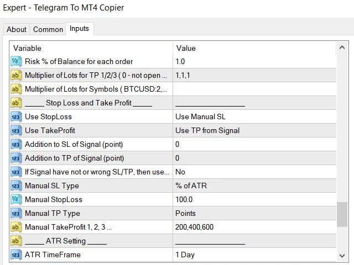
Task: Click the string icon beside Multiplier of Lots for TP
Action: click(16, 75)
